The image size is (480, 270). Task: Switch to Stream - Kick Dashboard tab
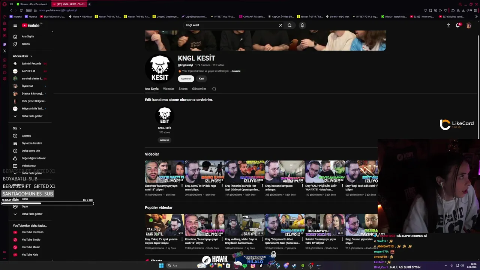pos(31,4)
